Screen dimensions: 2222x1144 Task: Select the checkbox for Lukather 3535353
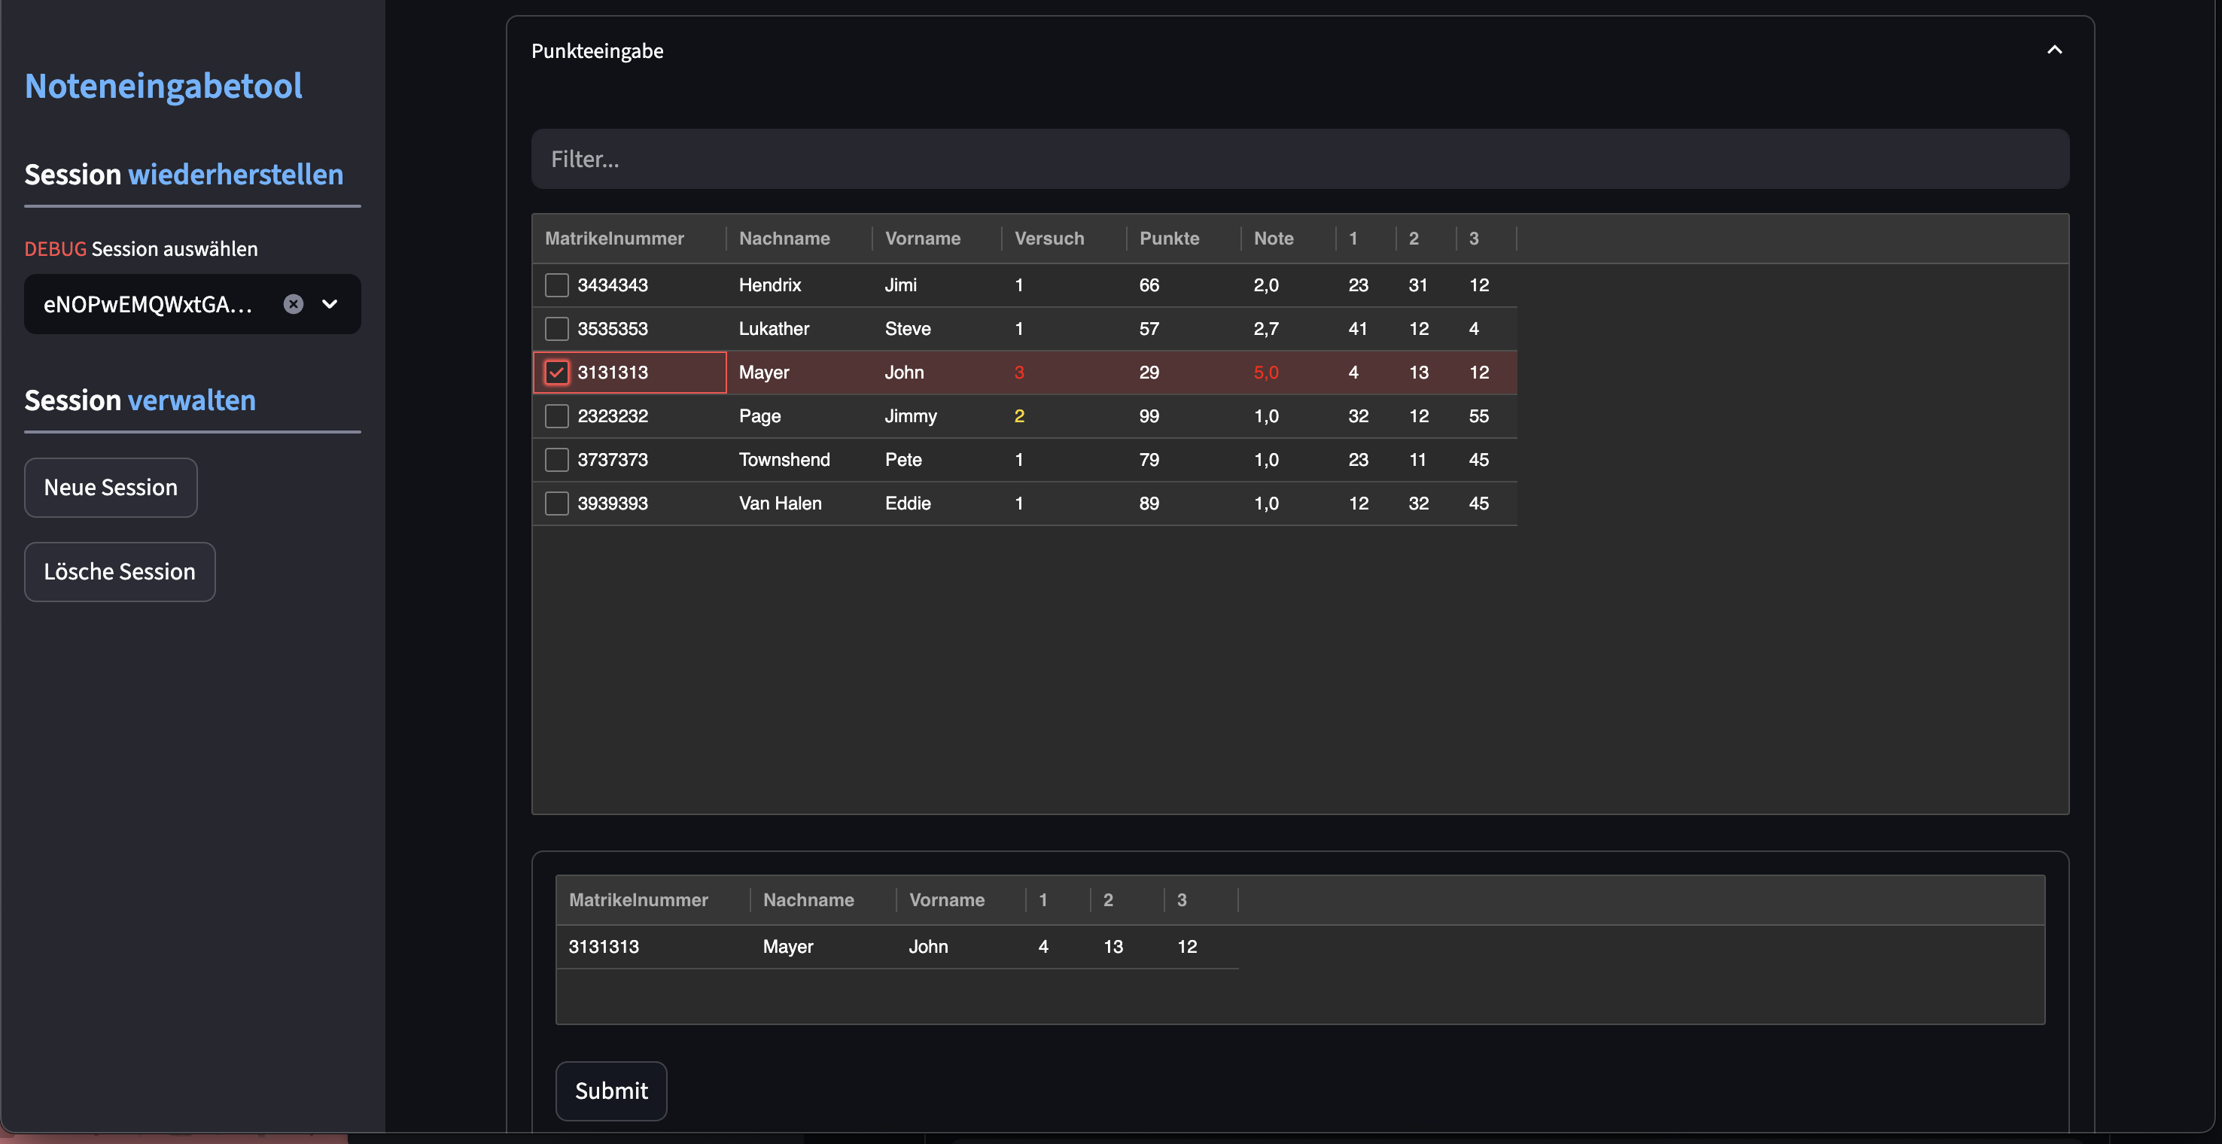[556, 329]
